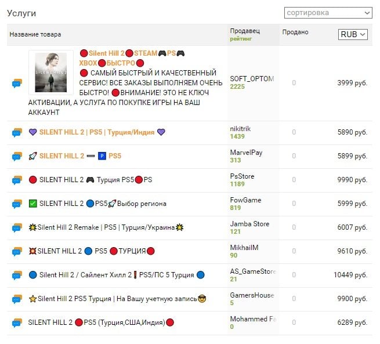Viewport: 380px width, 344px height.
Task: Click rating 313 of MarvelPay
Action: [x=236, y=160]
